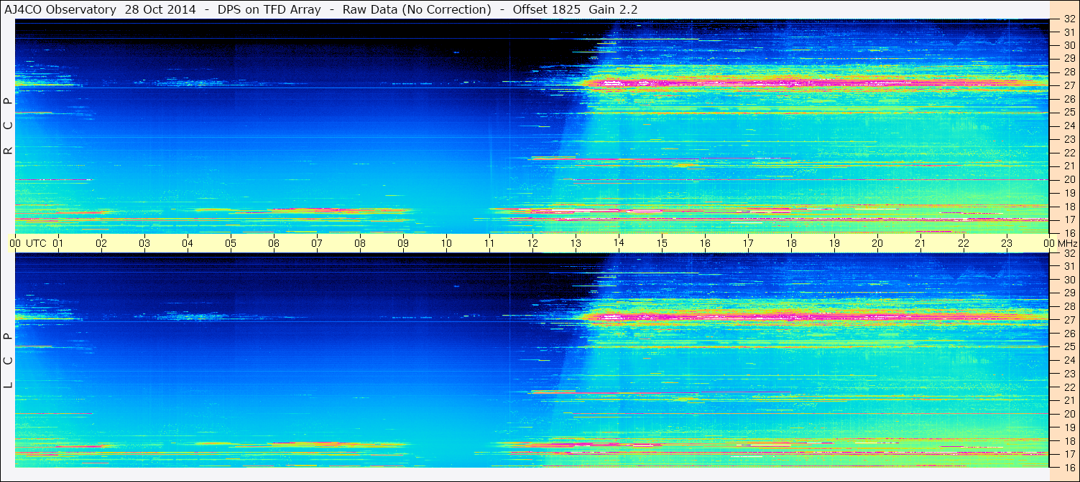Screen dimensions: 1080x482
Task: Click the vertical RCP panel label
Action: click(x=8, y=126)
